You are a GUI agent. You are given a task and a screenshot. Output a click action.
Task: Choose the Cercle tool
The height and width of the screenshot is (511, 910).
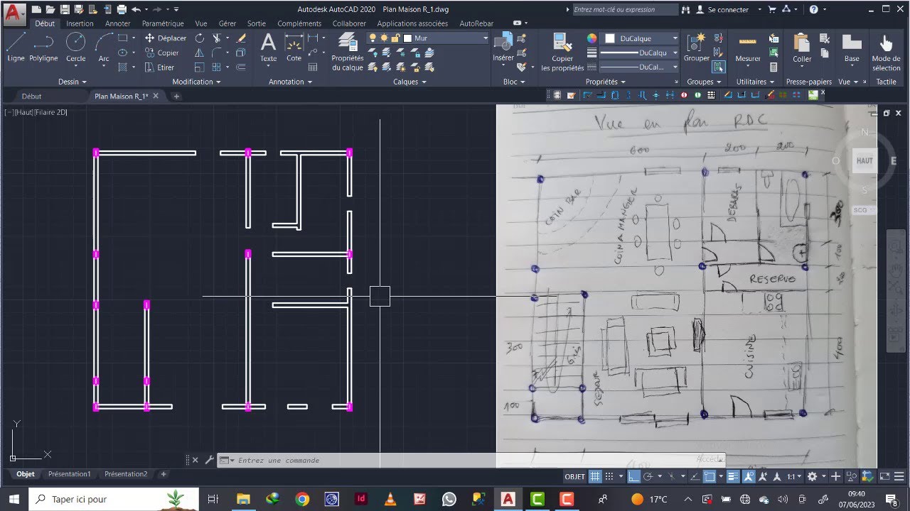[75, 47]
